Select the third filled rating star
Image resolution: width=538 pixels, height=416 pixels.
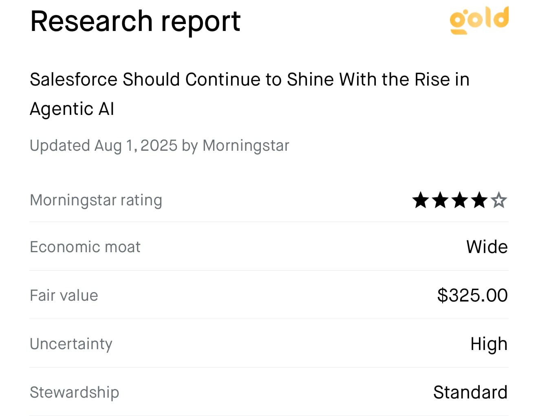coord(460,200)
